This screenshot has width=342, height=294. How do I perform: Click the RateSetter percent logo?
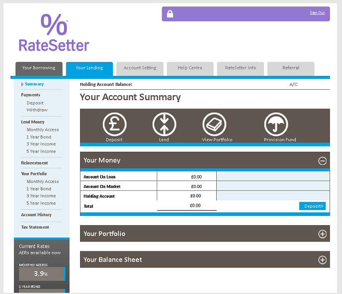pyautogui.click(x=54, y=33)
